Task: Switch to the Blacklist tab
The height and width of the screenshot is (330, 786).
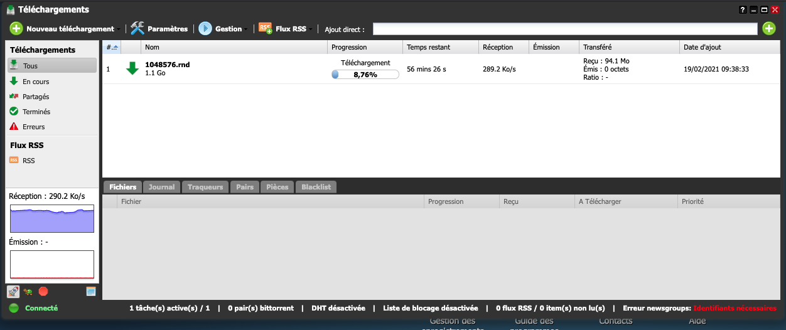Action: 316,187
